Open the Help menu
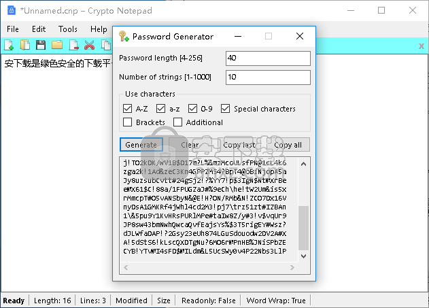Viewport: 429px width, 308px height. tap(99, 29)
